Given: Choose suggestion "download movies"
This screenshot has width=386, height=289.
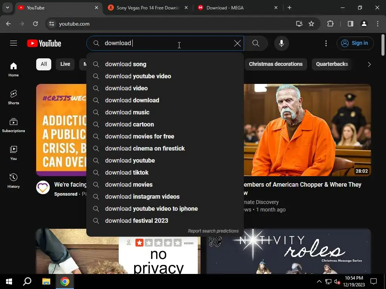Looking at the screenshot, I should point(165,184).
